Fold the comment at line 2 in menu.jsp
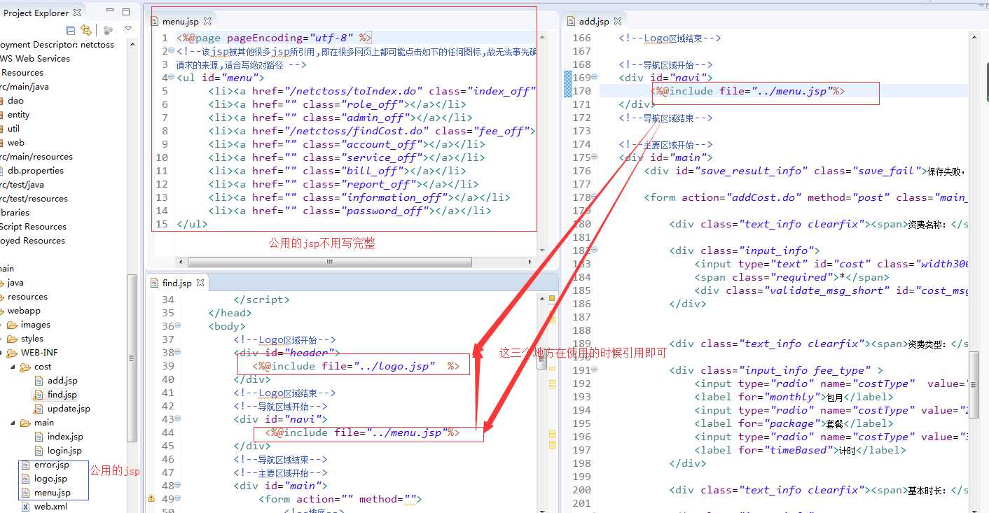 point(172,51)
